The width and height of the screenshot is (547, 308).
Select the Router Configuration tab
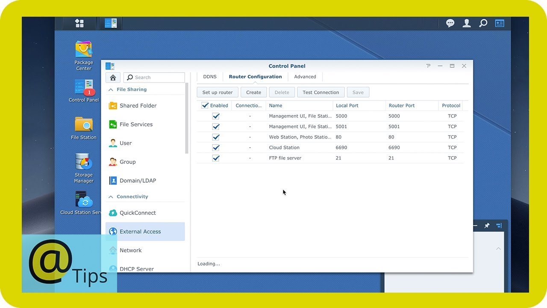tap(255, 77)
